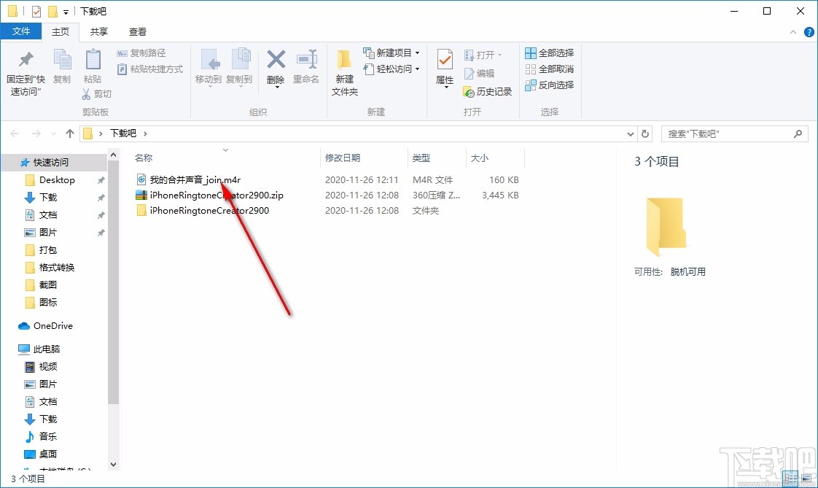Click 全部取消 to clear selection
818x488 pixels.
click(x=548, y=69)
